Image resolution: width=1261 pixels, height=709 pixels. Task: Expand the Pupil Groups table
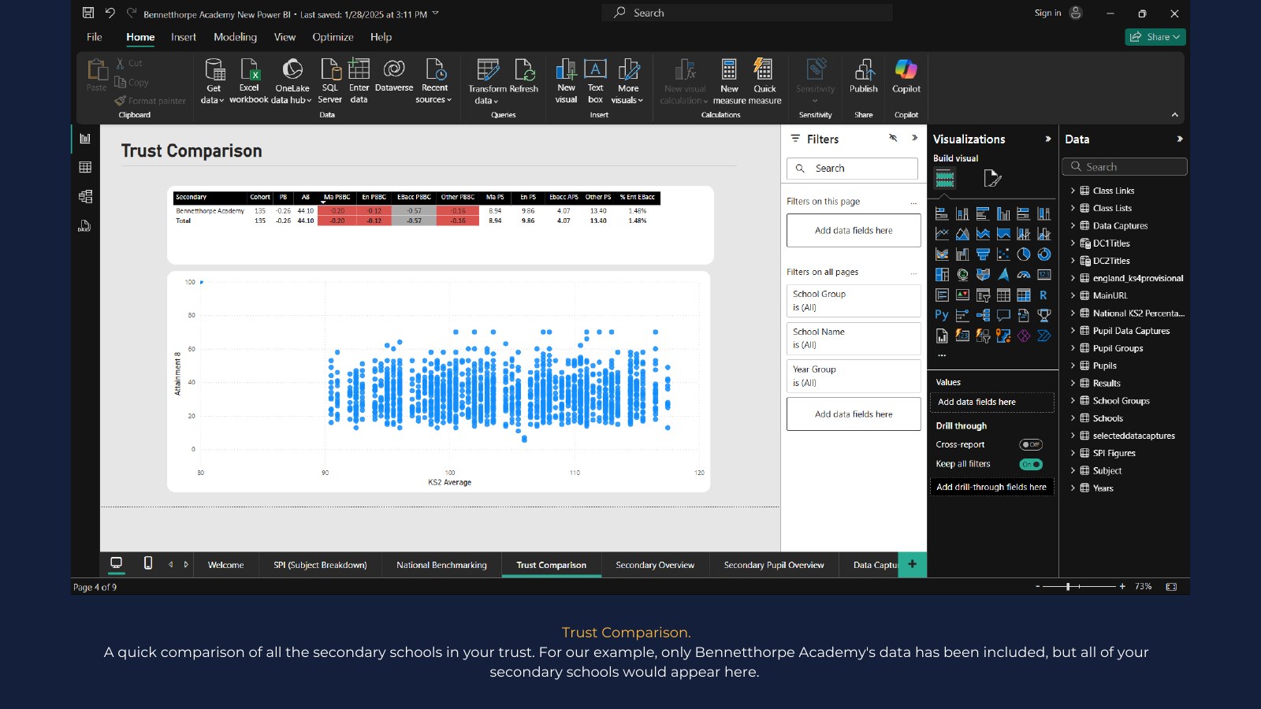(x=1073, y=348)
